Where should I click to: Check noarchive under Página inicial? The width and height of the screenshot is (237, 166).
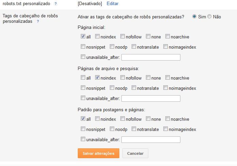point(168,36)
